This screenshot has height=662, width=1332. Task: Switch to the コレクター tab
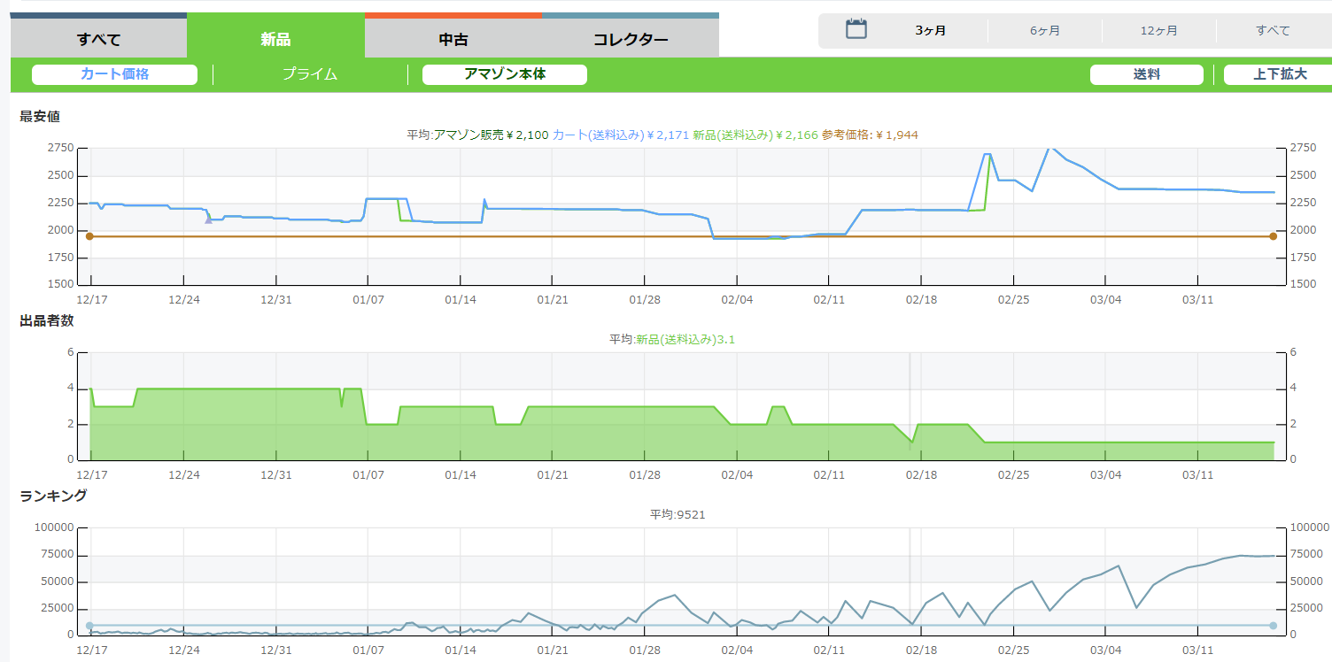[x=630, y=39]
